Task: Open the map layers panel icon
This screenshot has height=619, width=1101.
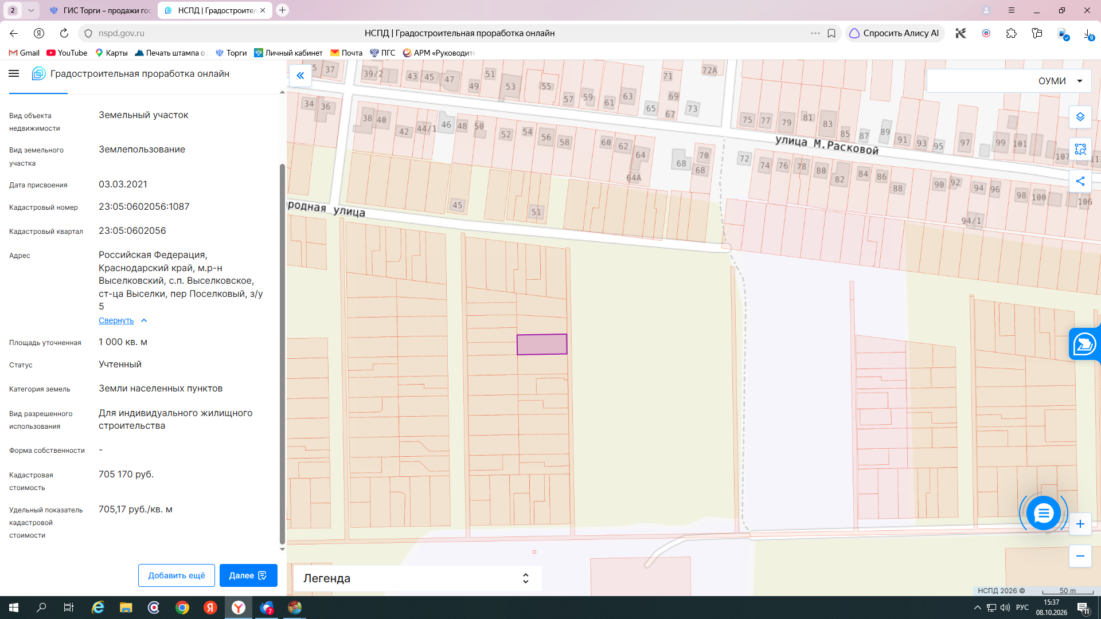Action: [x=1080, y=117]
